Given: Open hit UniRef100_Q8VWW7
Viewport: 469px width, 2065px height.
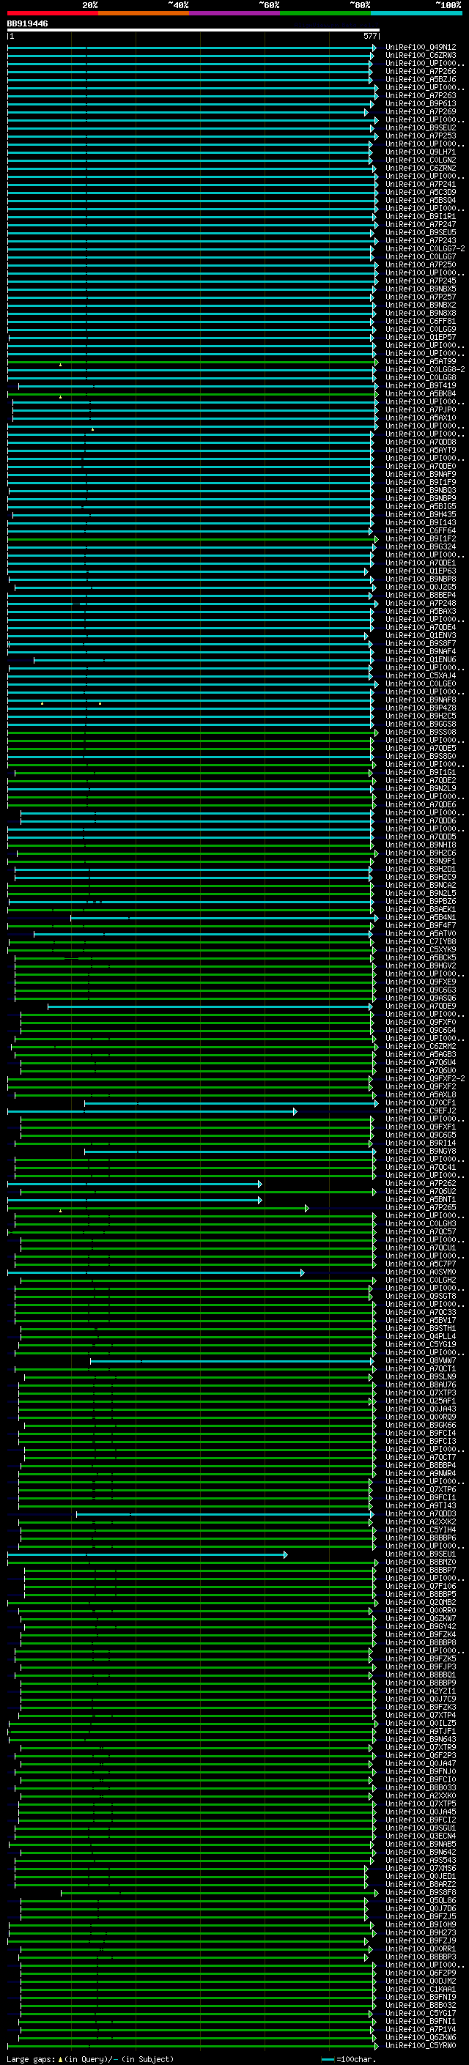Looking at the screenshot, I should tap(420, 1361).
